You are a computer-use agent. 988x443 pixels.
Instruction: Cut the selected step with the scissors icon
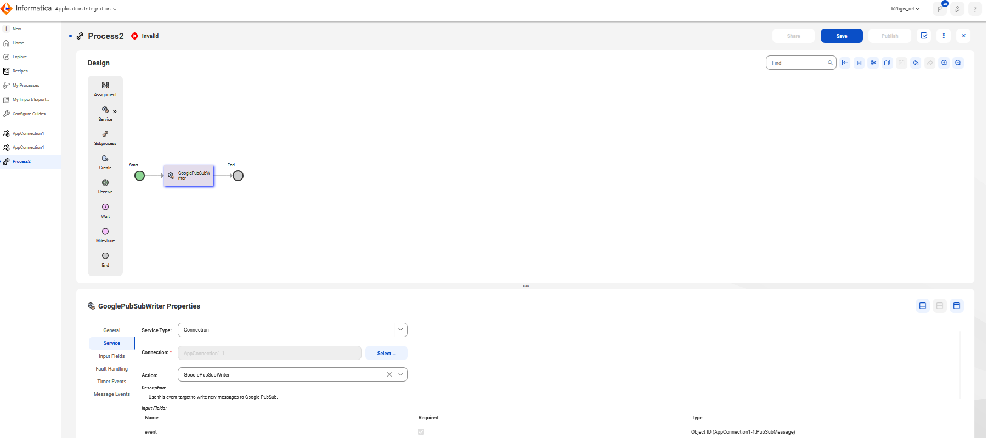pyautogui.click(x=873, y=63)
